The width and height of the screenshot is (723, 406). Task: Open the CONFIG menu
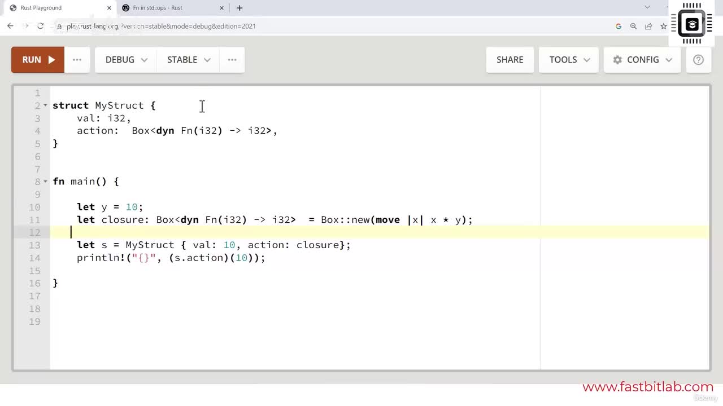tap(642, 60)
